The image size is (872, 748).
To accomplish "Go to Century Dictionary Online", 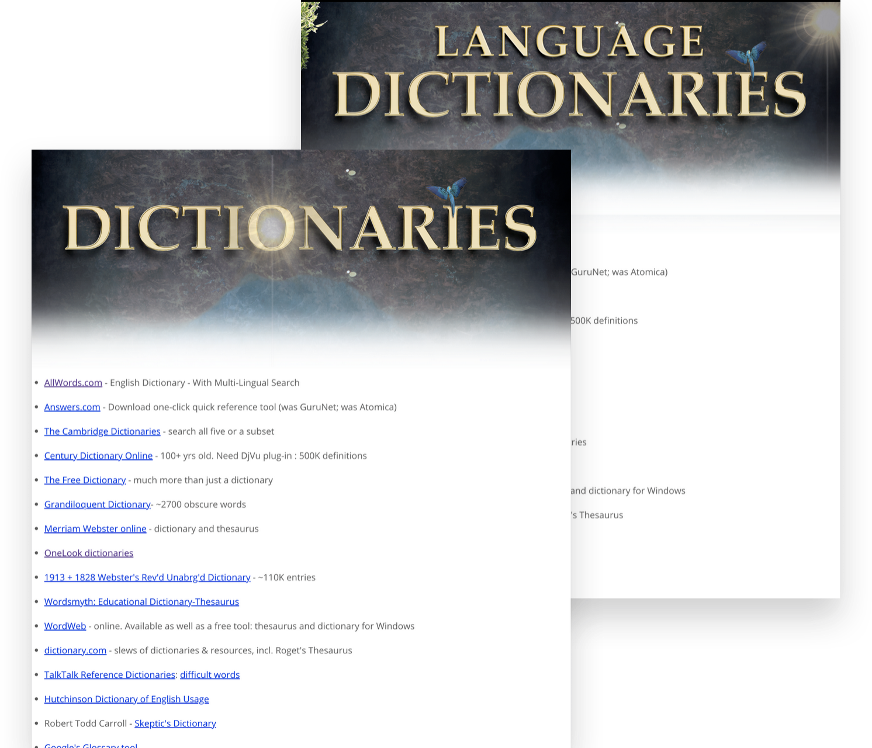I will point(98,456).
